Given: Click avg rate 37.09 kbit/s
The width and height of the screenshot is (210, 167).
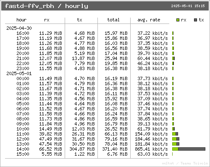Looking at the screenshot, I should pyautogui.click(x=152, y=99).
